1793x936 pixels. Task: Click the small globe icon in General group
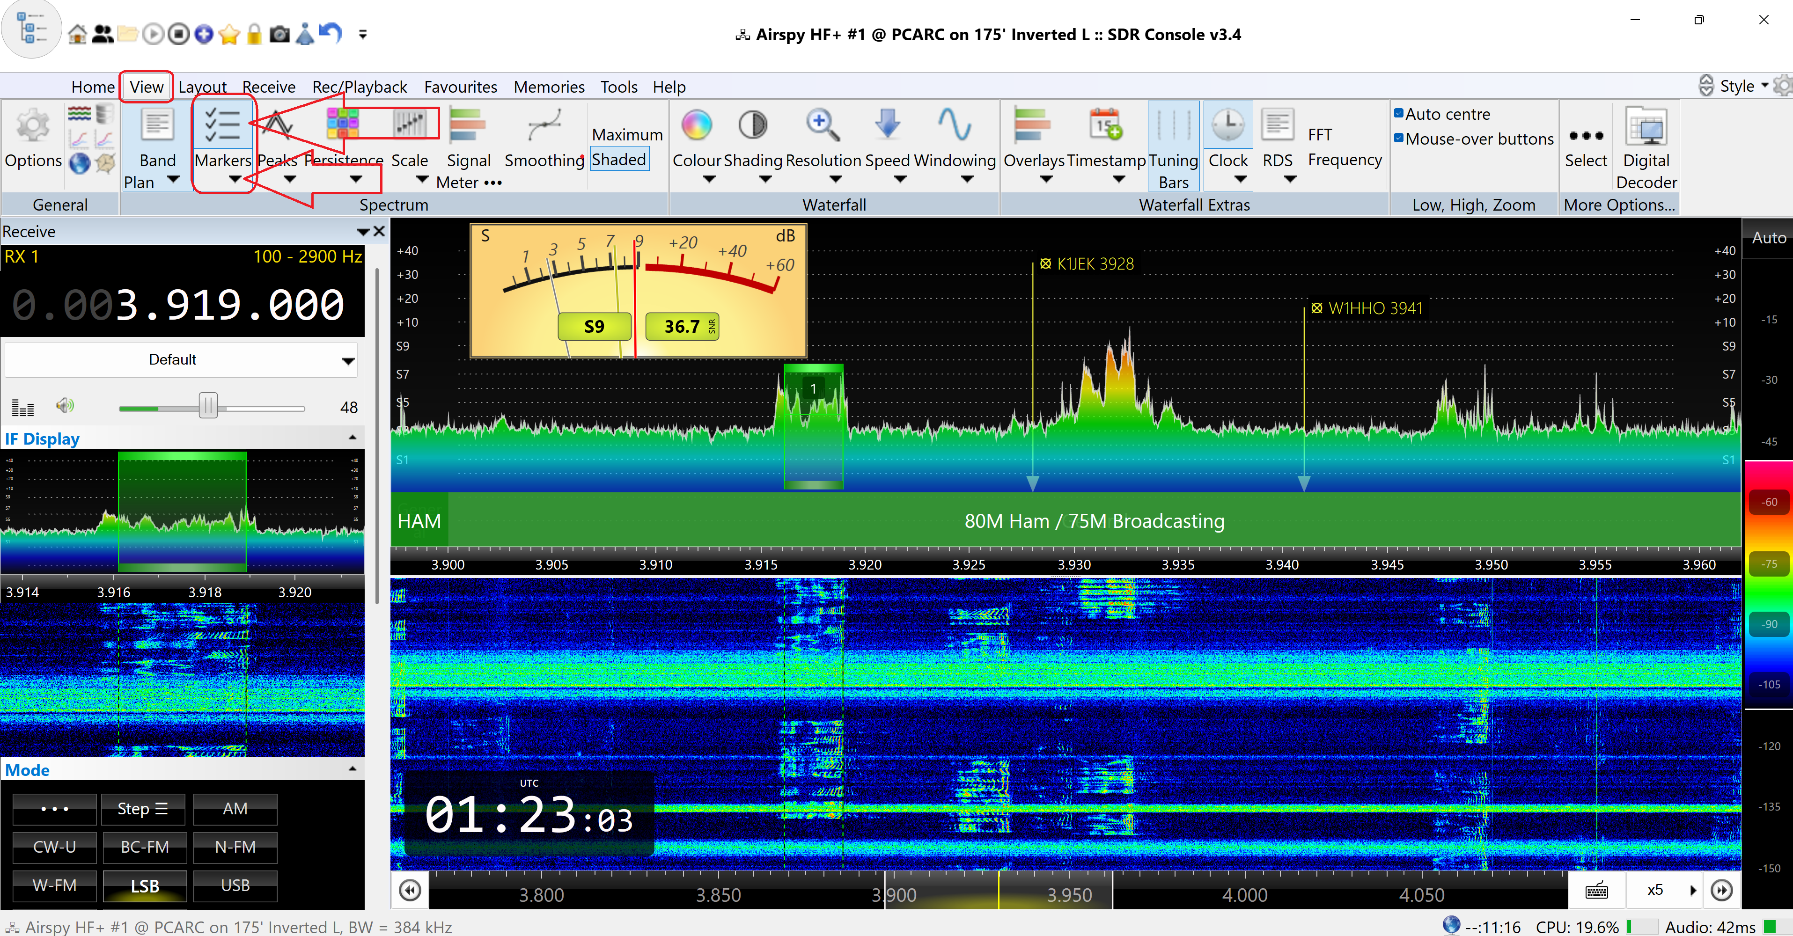(x=79, y=163)
